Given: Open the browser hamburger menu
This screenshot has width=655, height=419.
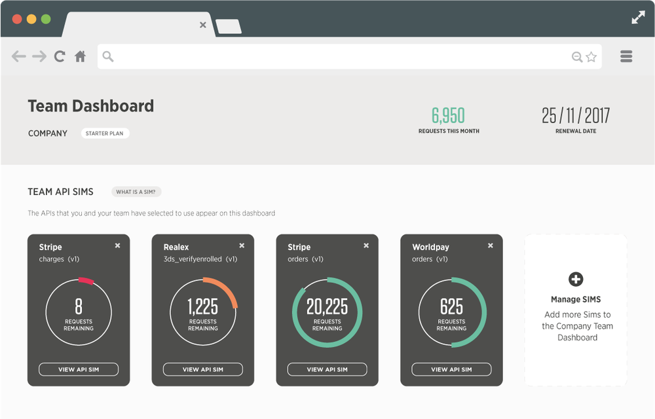Looking at the screenshot, I should (x=626, y=56).
